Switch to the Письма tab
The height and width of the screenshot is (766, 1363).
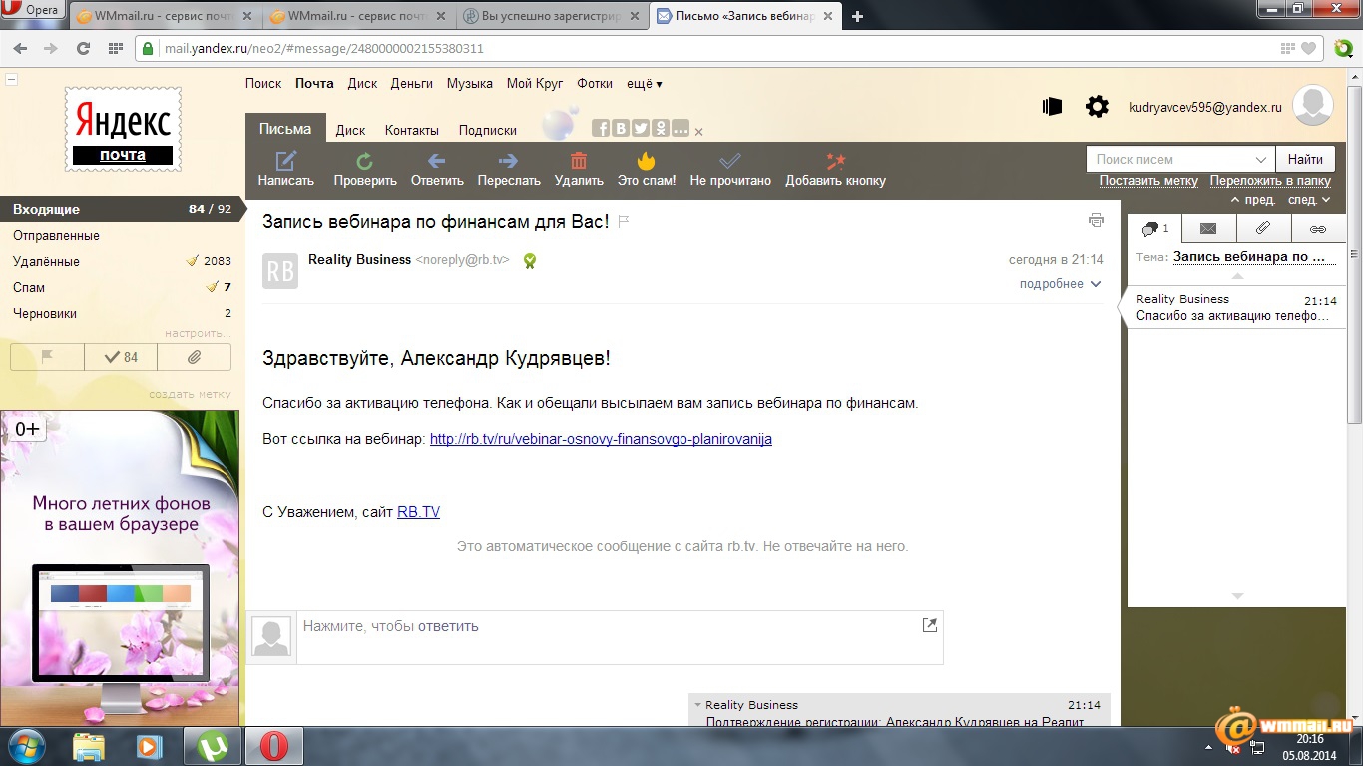pyautogui.click(x=285, y=129)
